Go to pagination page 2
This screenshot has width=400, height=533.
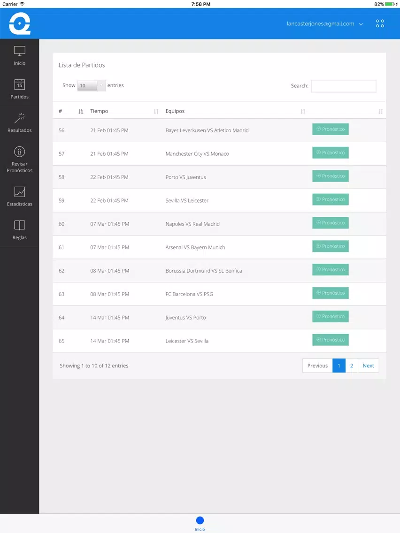coord(352,366)
